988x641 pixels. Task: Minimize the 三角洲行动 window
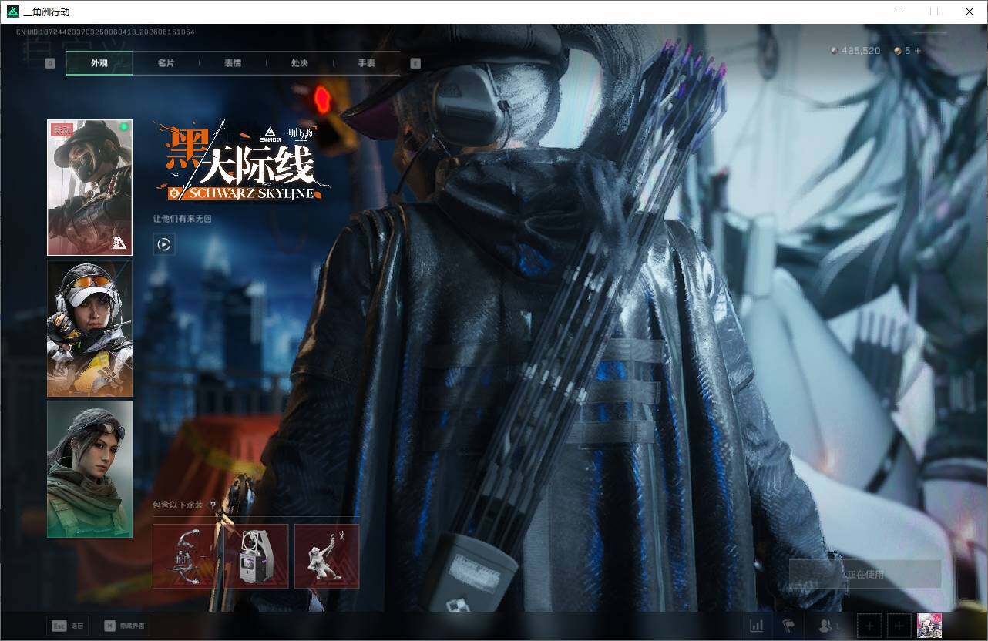tap(899, 12)
